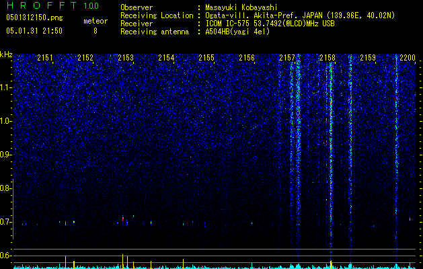
Task: Click the 2153 time marker
Action: click(x=126, y=57)
